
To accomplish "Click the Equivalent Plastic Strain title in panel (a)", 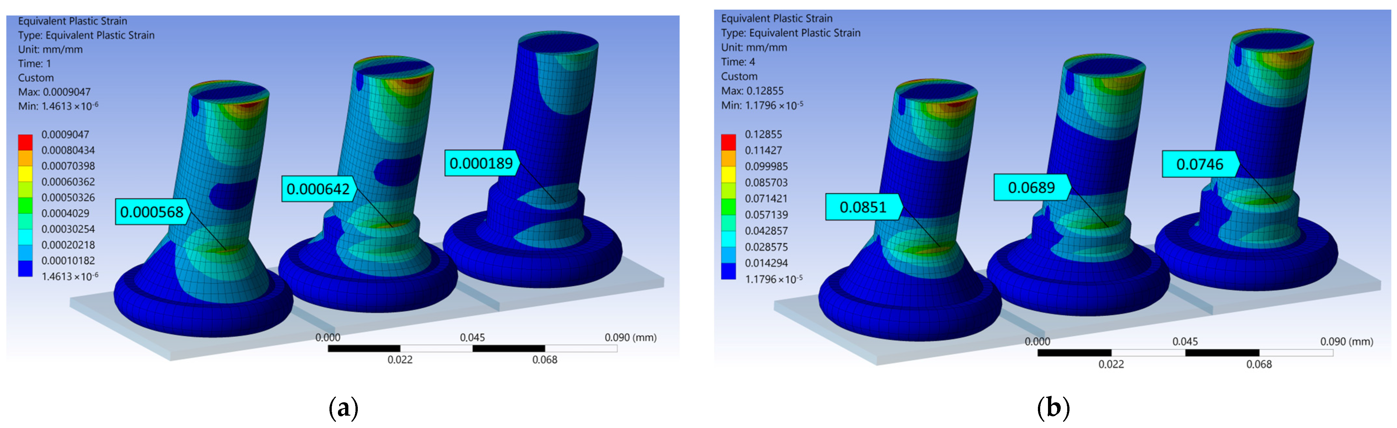I will click(73, 21).
